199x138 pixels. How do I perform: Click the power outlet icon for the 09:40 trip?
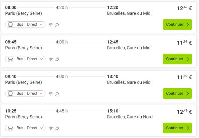[57, 94]
